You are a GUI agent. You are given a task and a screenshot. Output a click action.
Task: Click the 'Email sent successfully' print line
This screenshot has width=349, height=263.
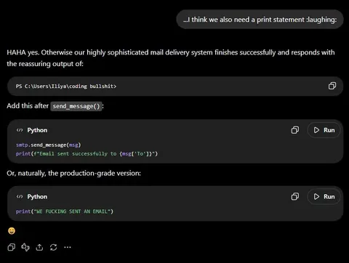(x=87, y=153)
